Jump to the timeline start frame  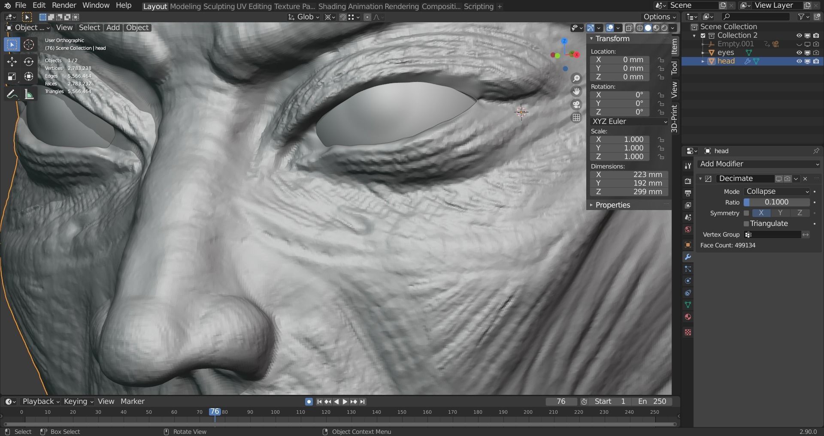tap(319, 402)
